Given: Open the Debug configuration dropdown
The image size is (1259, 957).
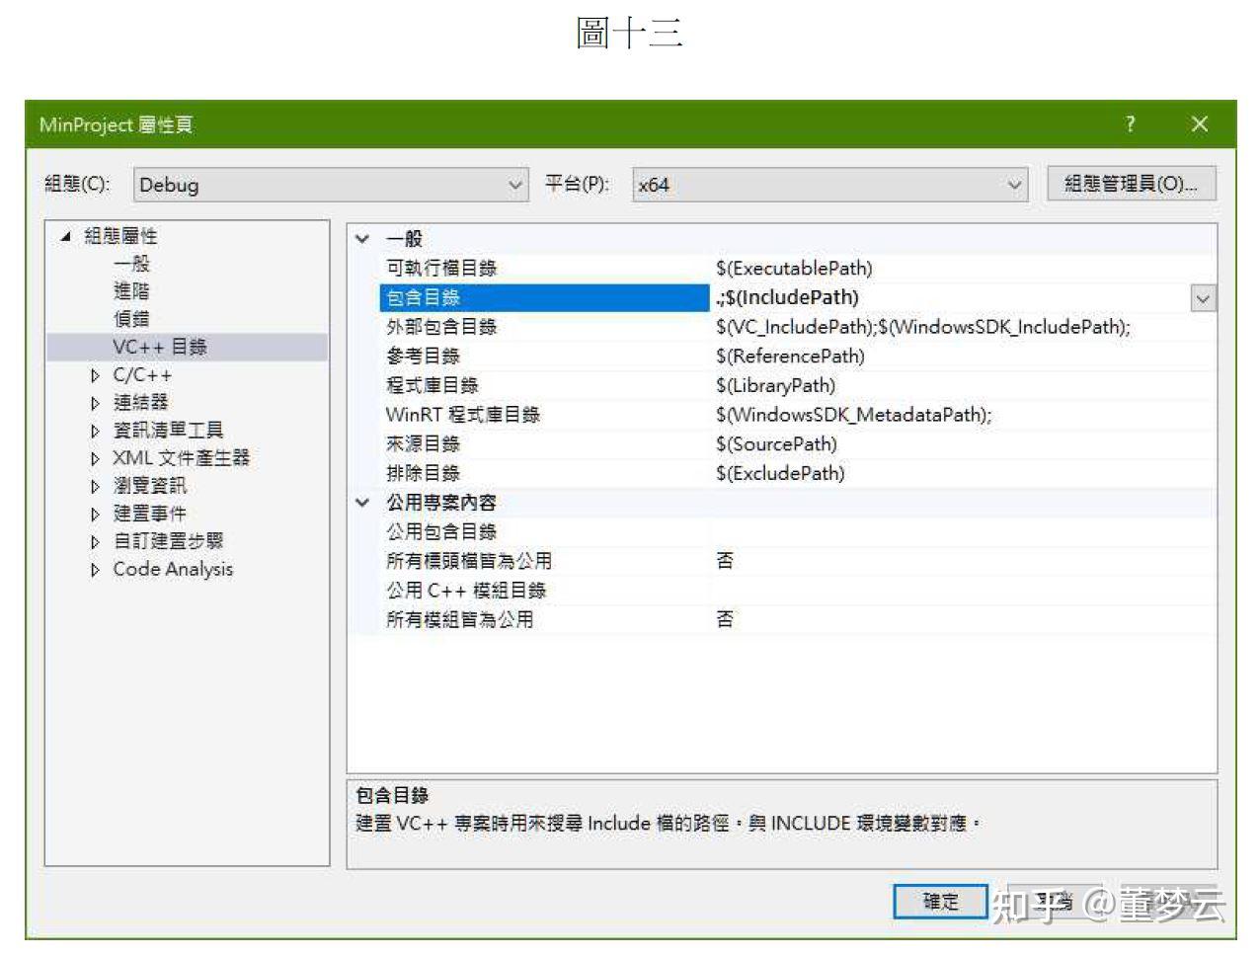Looking at the screenshot, I should [x=514, y=185].
